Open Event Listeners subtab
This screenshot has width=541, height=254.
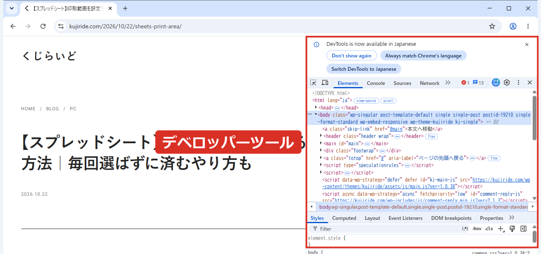(x=405, y=218)
